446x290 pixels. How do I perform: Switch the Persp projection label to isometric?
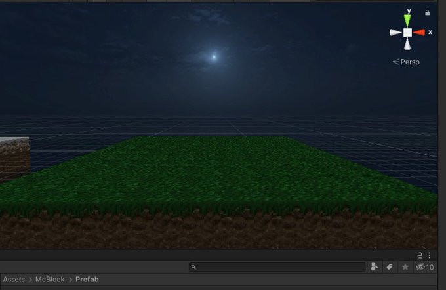[406, 62]
